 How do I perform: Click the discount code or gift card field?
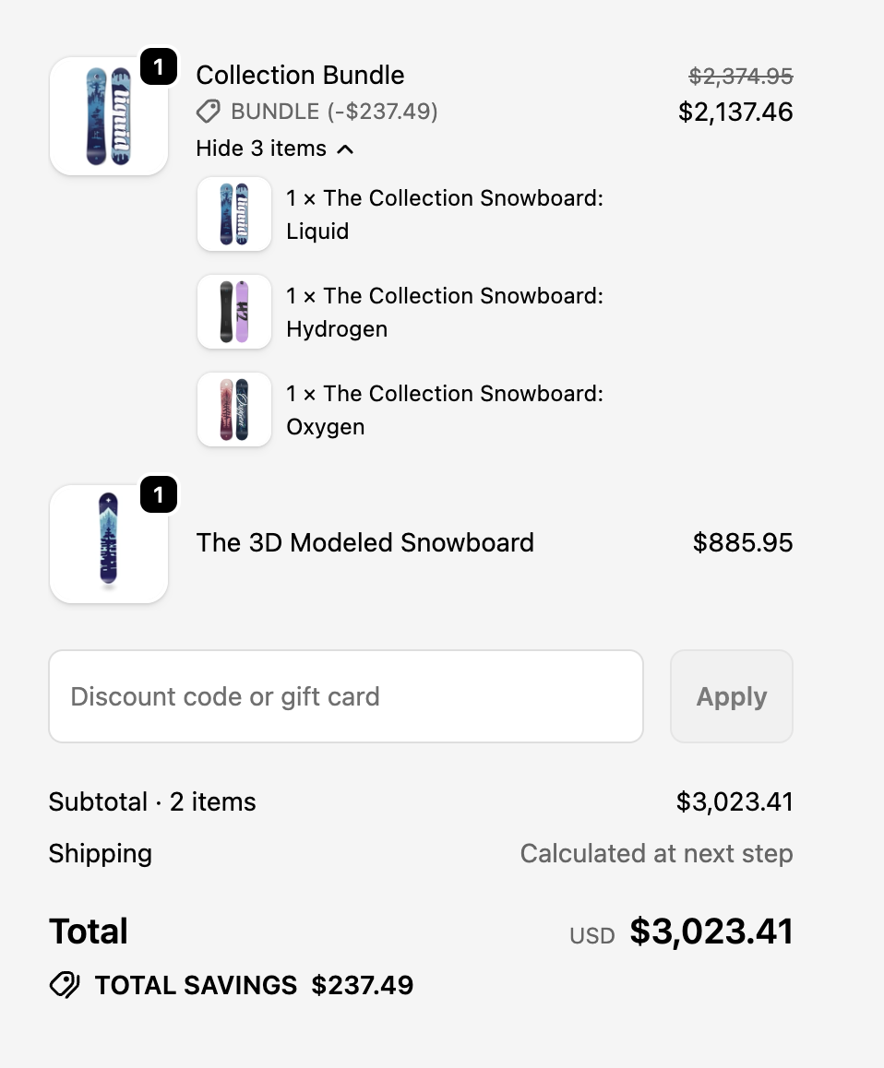point(345,696)
